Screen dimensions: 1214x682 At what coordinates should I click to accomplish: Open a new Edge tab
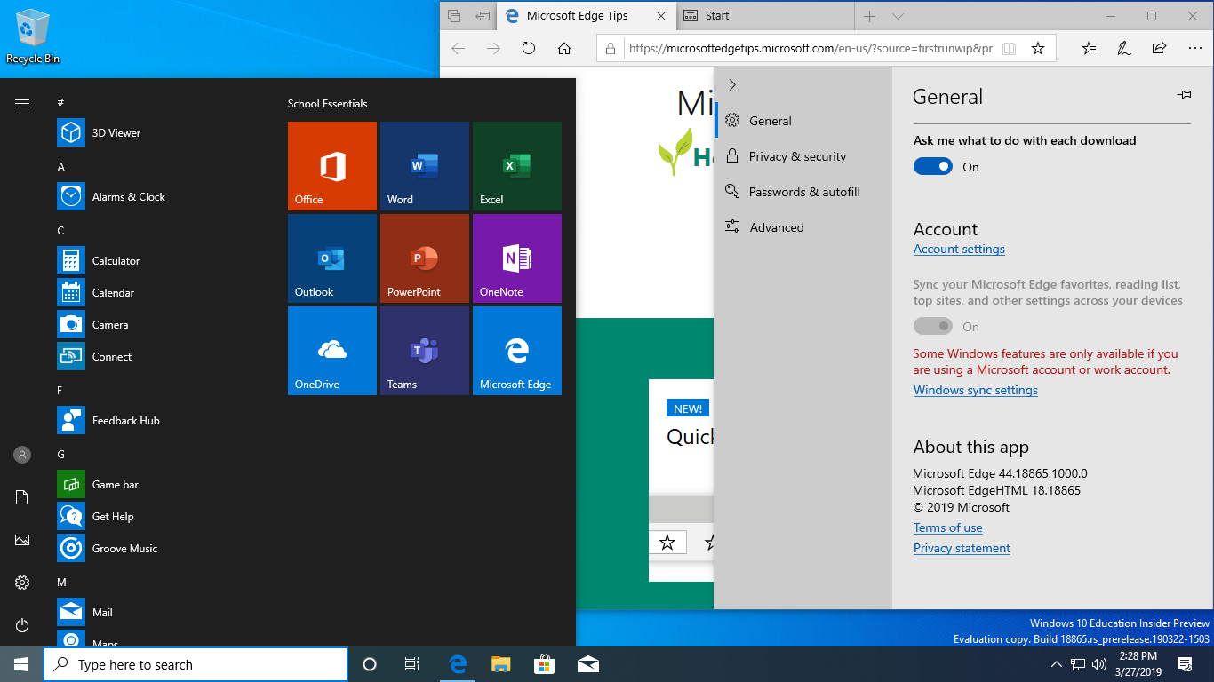coord(869,16)
